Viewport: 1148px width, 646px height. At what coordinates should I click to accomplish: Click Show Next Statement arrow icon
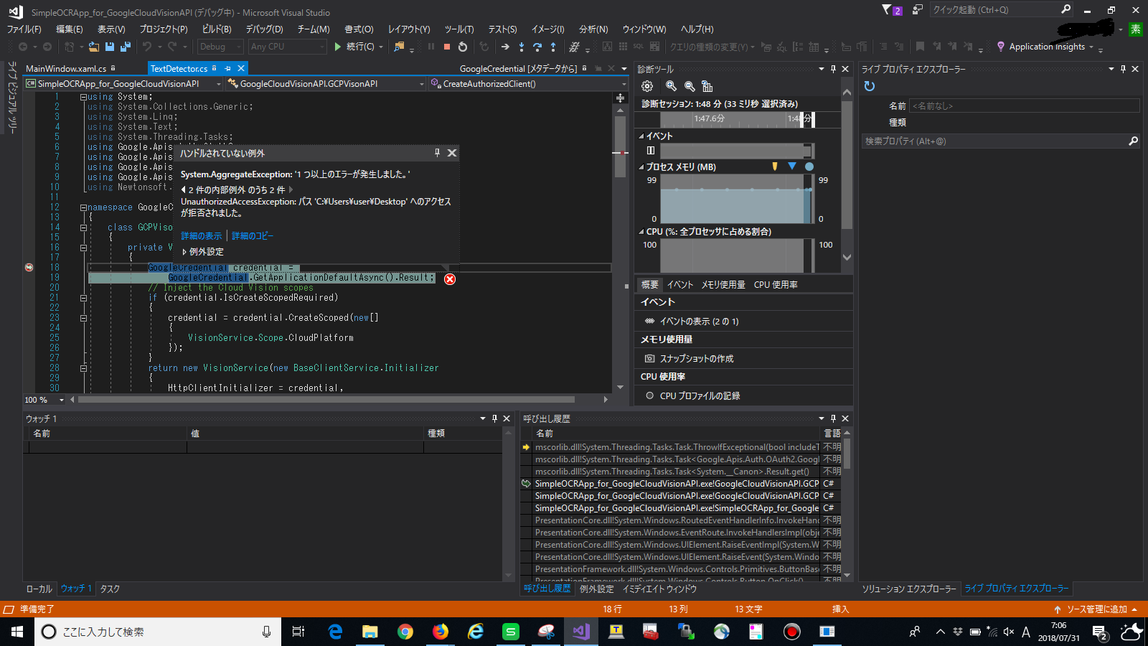[x=505, y=47]
